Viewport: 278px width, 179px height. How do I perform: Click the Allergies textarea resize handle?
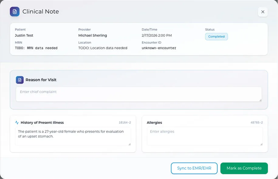[x=261, y=144]
